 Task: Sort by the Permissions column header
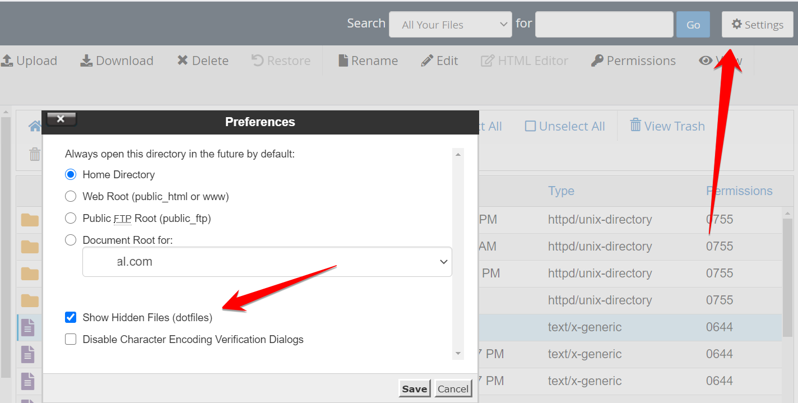tap(739, 191)
